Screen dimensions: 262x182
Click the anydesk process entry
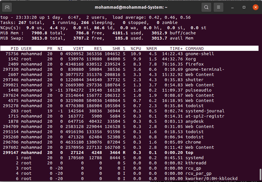[x=194, y=121]
